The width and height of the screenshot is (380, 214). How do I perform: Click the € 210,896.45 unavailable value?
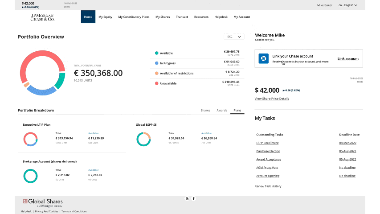[x=231, y=82]
